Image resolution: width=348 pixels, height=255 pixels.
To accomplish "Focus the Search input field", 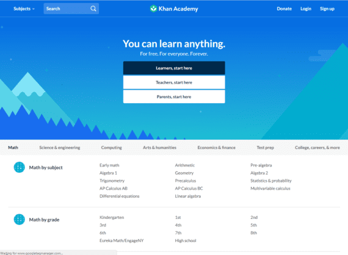I will 71,9.
